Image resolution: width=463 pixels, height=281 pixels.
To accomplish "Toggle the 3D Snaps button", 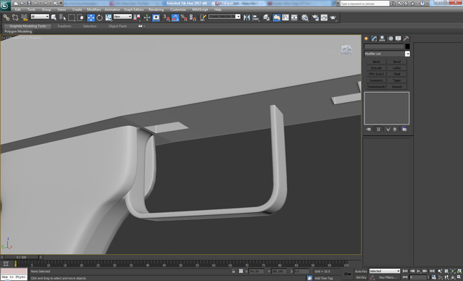I will (x=167, y=17).
